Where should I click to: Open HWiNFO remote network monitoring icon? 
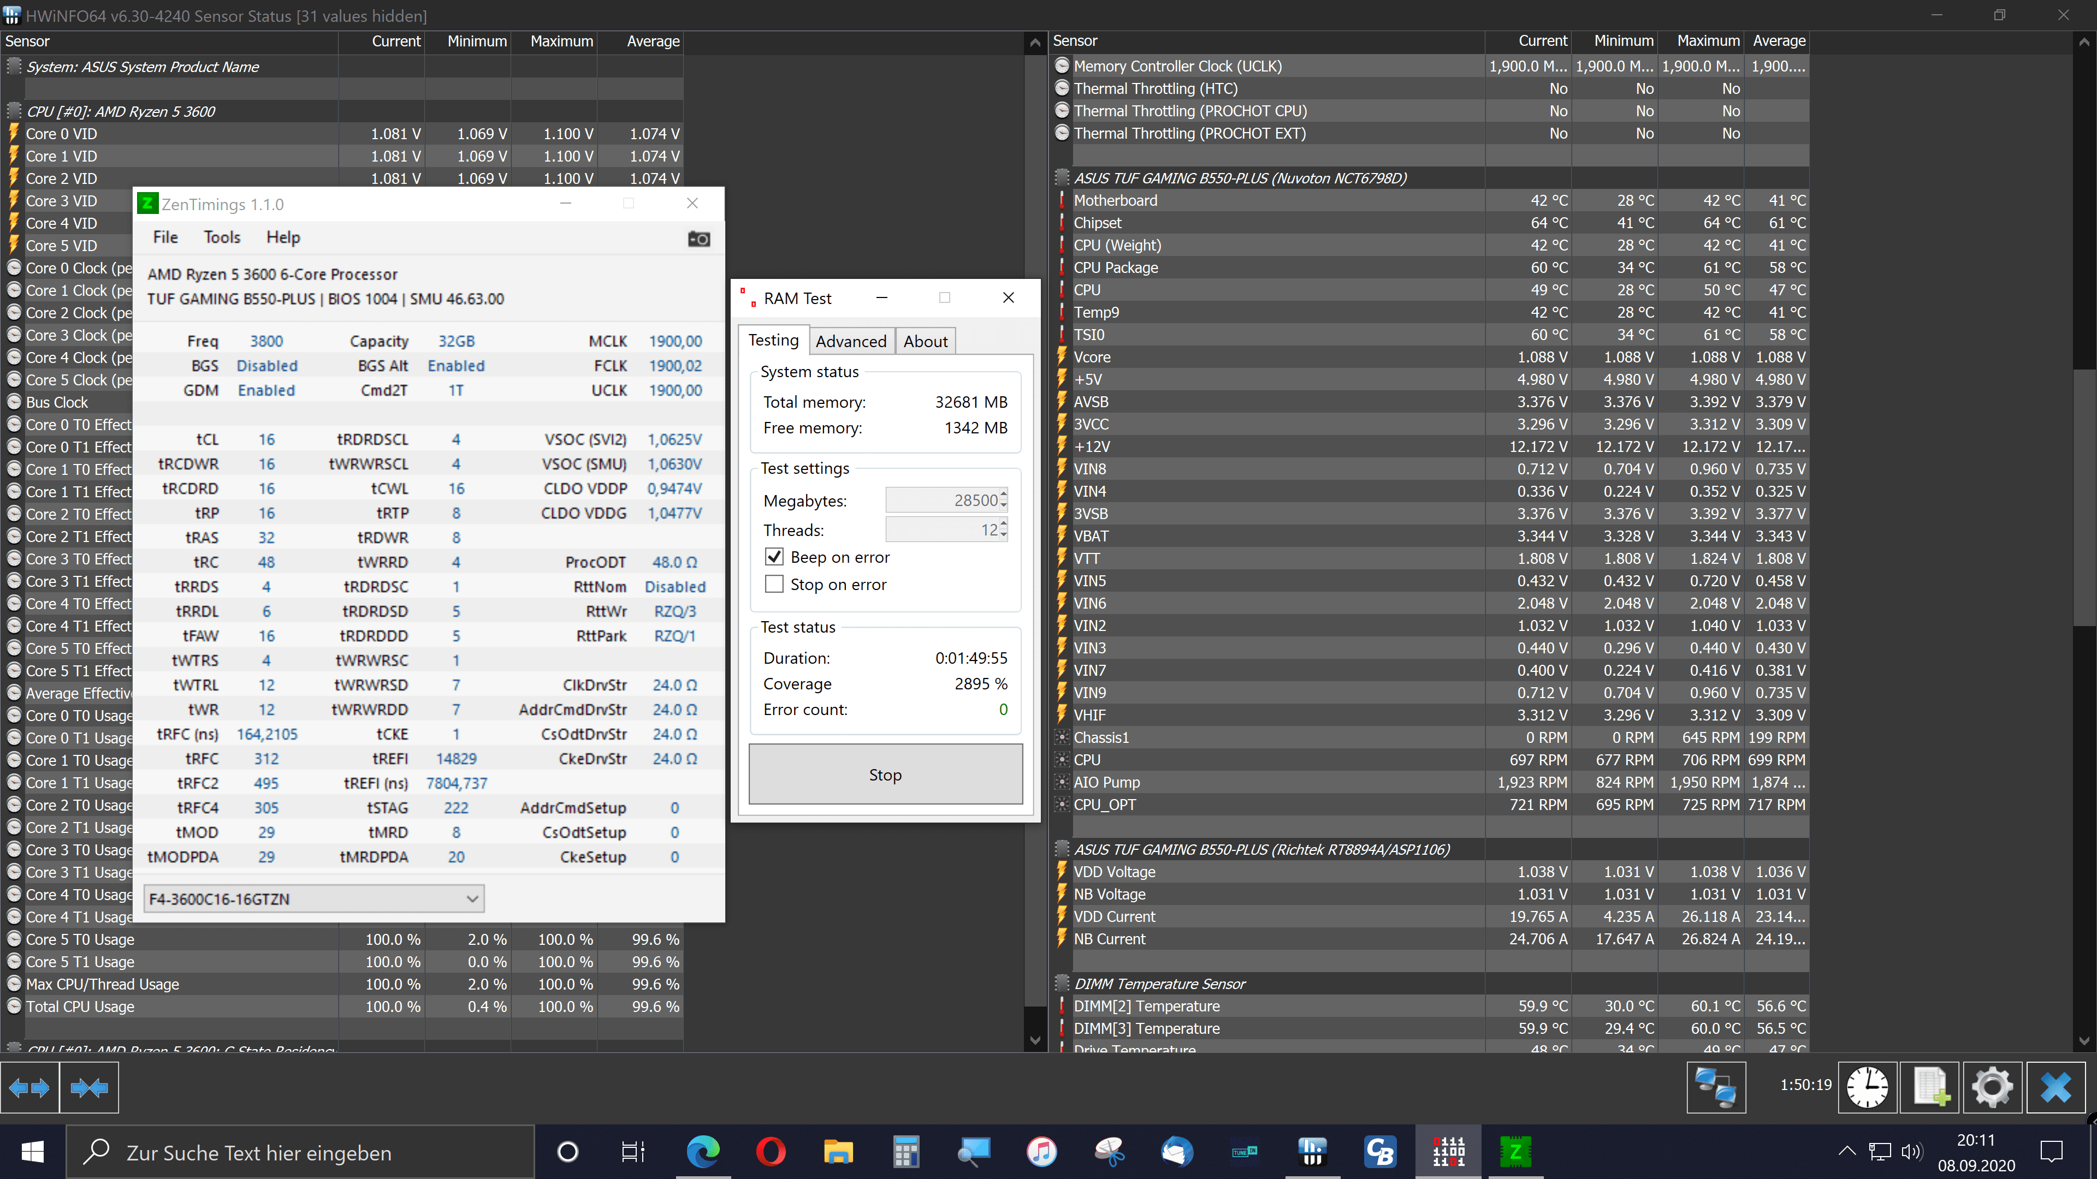[x=1716, y=1087]
